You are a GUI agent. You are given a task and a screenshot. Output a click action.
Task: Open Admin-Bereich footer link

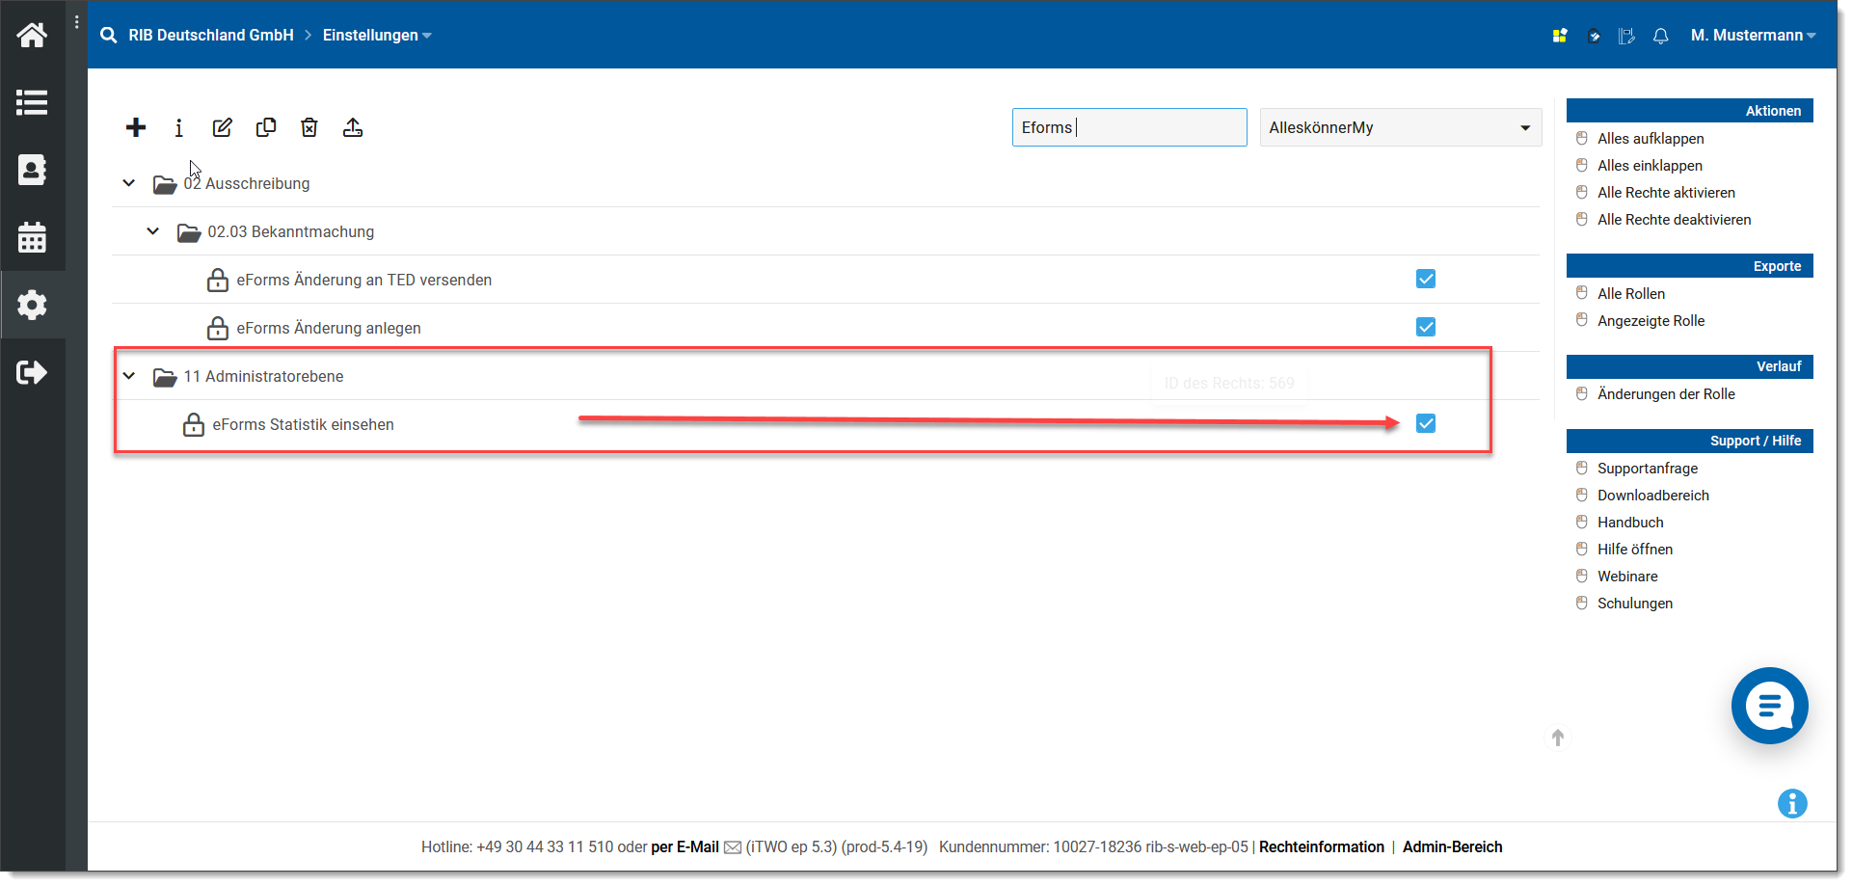1452,847
